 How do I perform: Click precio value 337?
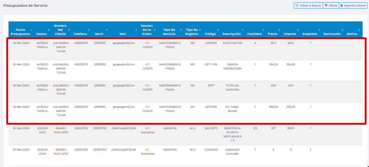coord(273,128)
